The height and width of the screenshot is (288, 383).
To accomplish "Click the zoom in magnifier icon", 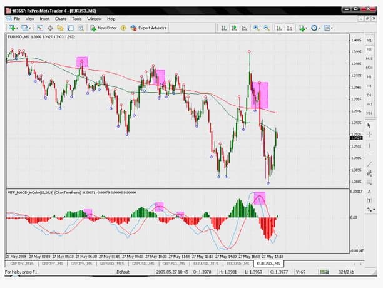I will pos(256,28).
